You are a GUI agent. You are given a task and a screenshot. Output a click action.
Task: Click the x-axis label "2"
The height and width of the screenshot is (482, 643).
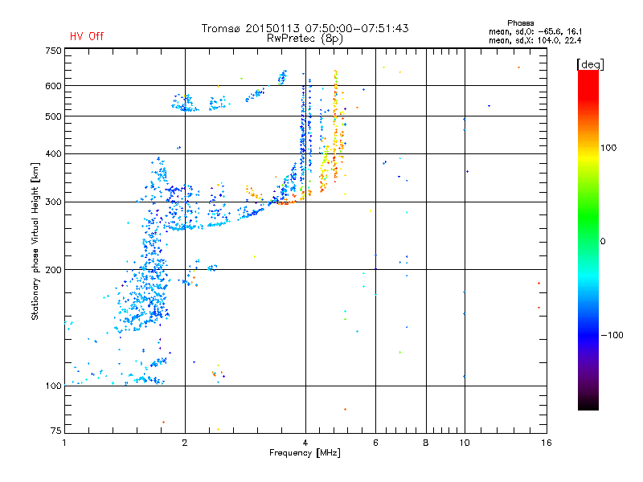click(185, 443)
